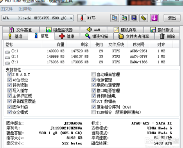Toggle the 高级电源管理 checkbox
Viewport: 183px width, 148px height.
click(93, 85)
